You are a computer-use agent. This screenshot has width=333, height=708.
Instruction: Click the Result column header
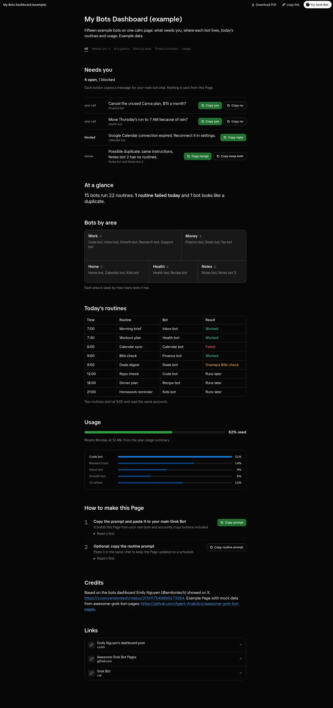(224, 320)
